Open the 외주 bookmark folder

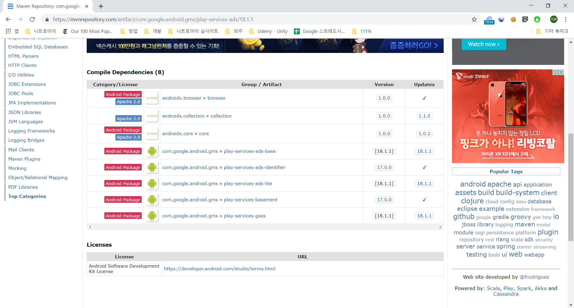tap(234, 31)
